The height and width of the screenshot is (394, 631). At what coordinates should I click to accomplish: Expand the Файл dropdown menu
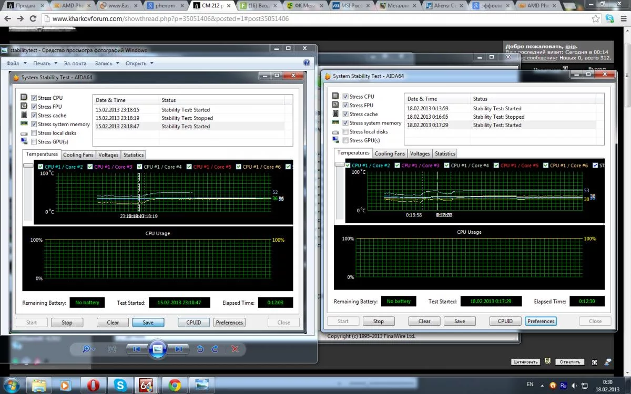point(15,63)
